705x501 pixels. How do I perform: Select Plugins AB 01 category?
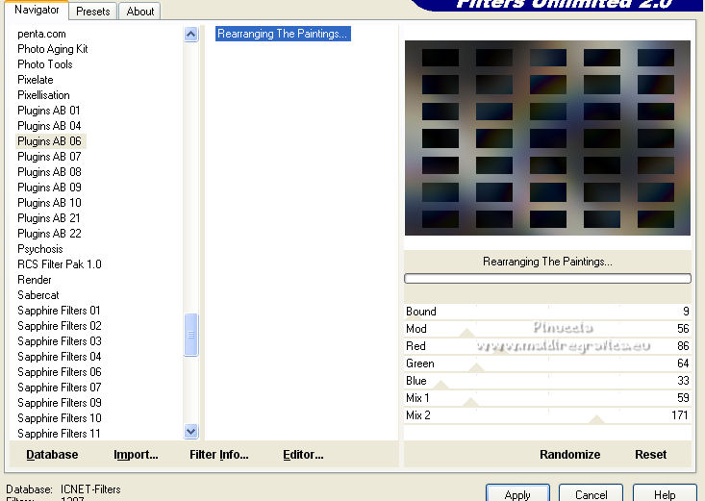pyautogui.click(x=49, y=111)
